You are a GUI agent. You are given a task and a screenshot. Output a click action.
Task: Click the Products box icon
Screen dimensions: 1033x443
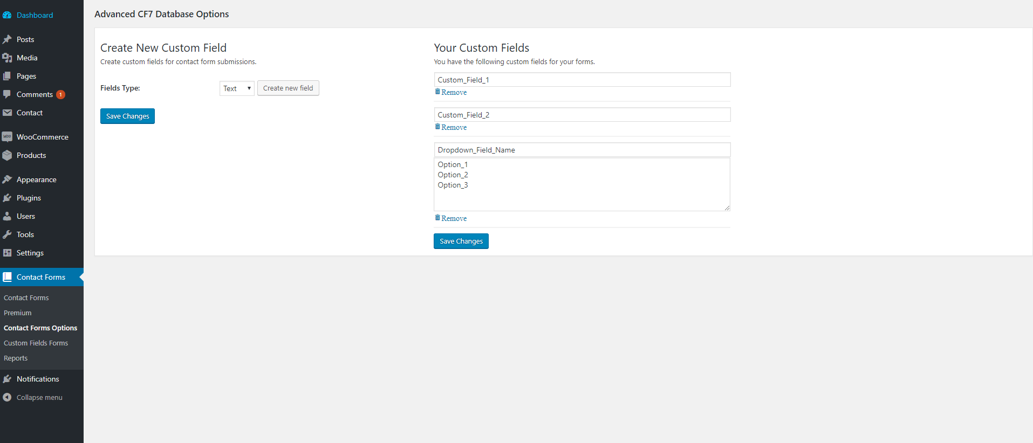(x=7, y=155)
